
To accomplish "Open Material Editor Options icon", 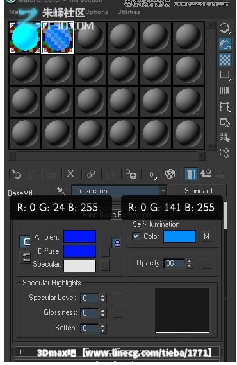I will (x=225, y=122).
